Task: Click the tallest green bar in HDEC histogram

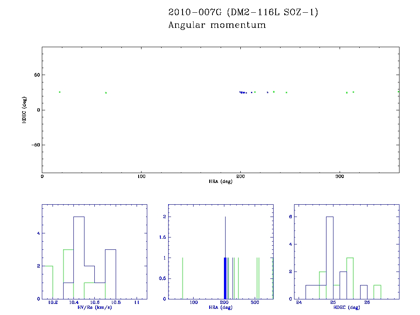Action: [350, 278]
